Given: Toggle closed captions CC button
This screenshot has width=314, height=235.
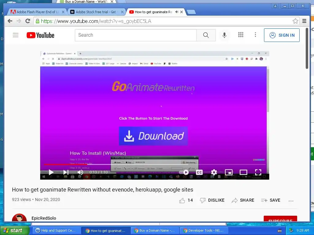Looking at the screenshot, I should click(199, 172).
